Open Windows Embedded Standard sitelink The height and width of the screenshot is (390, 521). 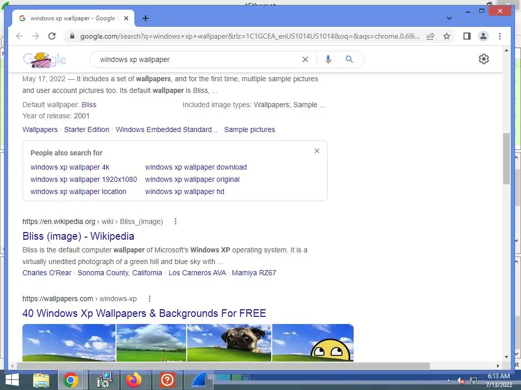(166, 129)
